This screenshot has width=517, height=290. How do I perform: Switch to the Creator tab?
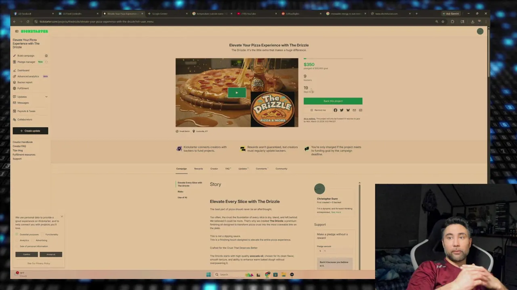click(x=214, y=169)
